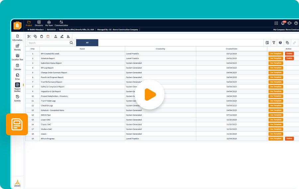The width and height of the screenshot is (299, 189).
Task: Switch to the Directory tab
Action: tap(39, 24)
